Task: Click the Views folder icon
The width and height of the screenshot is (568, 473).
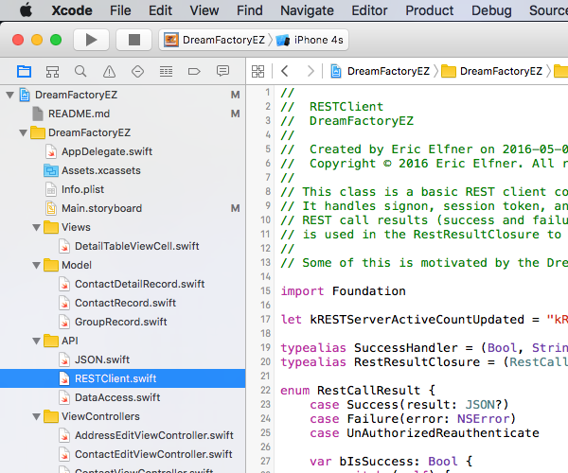Action: [51, 227]
